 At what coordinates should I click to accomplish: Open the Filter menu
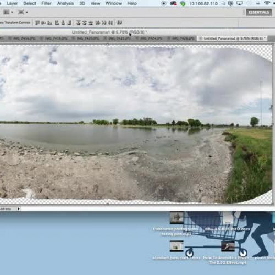pos(46,3)
